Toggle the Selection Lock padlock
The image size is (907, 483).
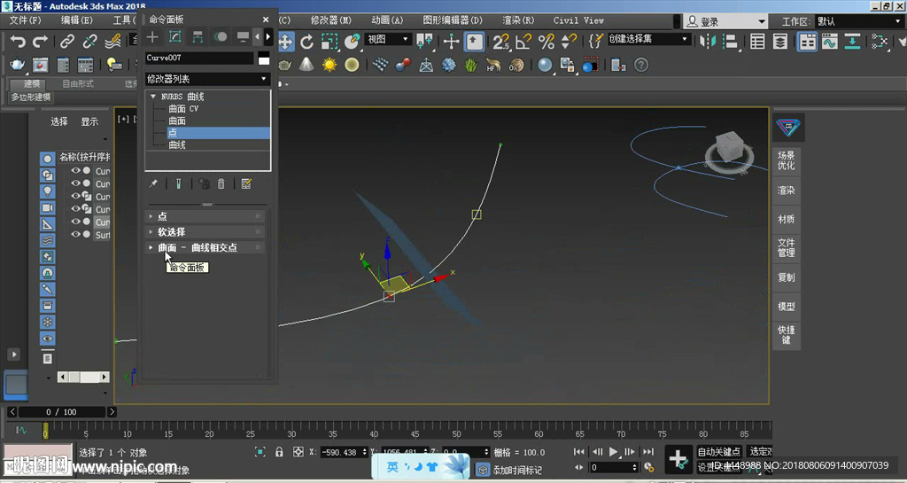point(279,452)
